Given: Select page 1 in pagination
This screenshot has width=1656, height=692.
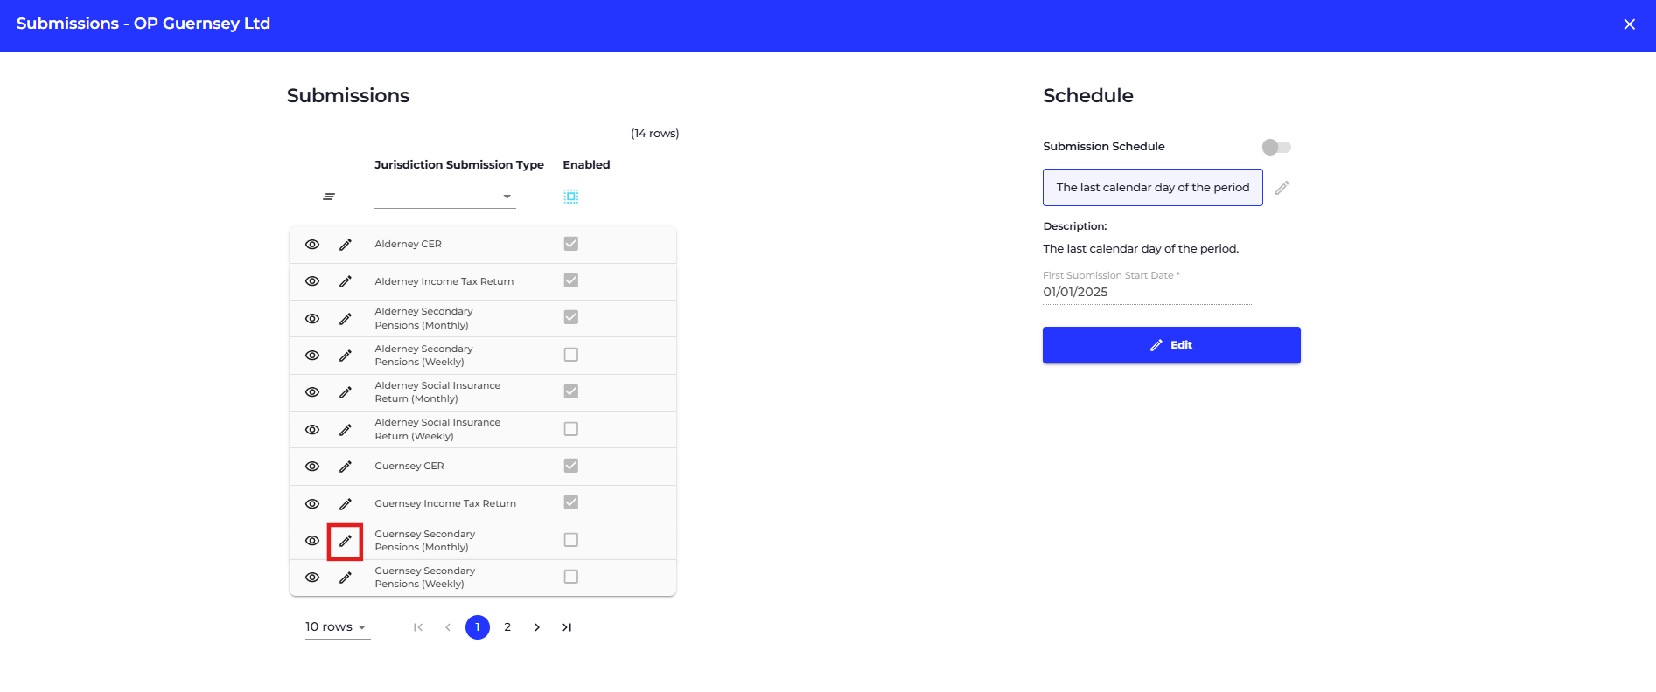Looking at the screenshot, I should pos(478,627).
